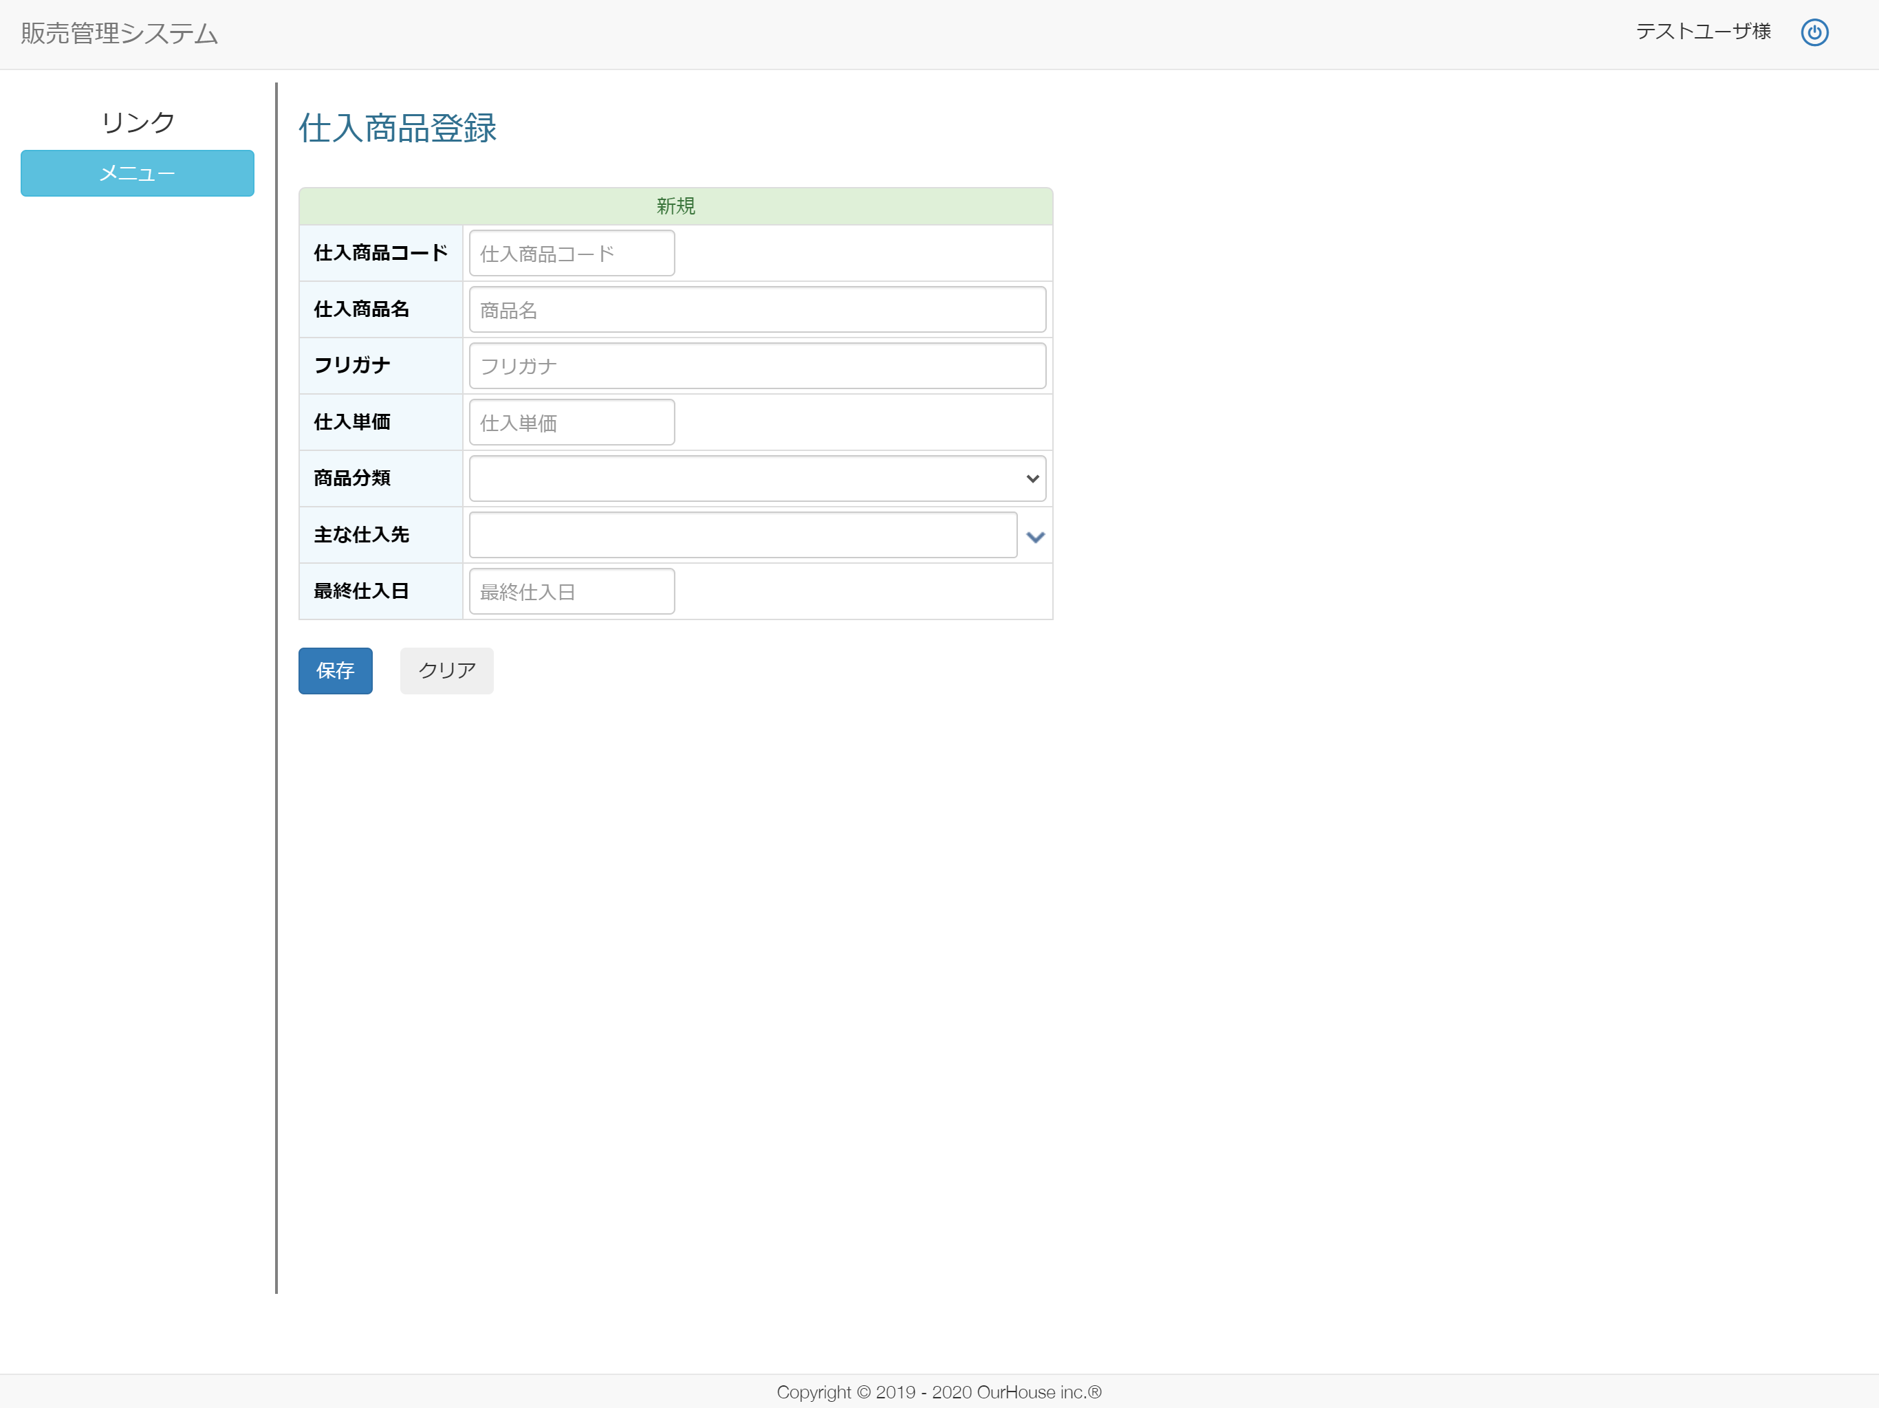The width and height of the screenshot is (1879, 1408).
Task: Click the 商品分類 row label
Action: click(x=351, y=478)
